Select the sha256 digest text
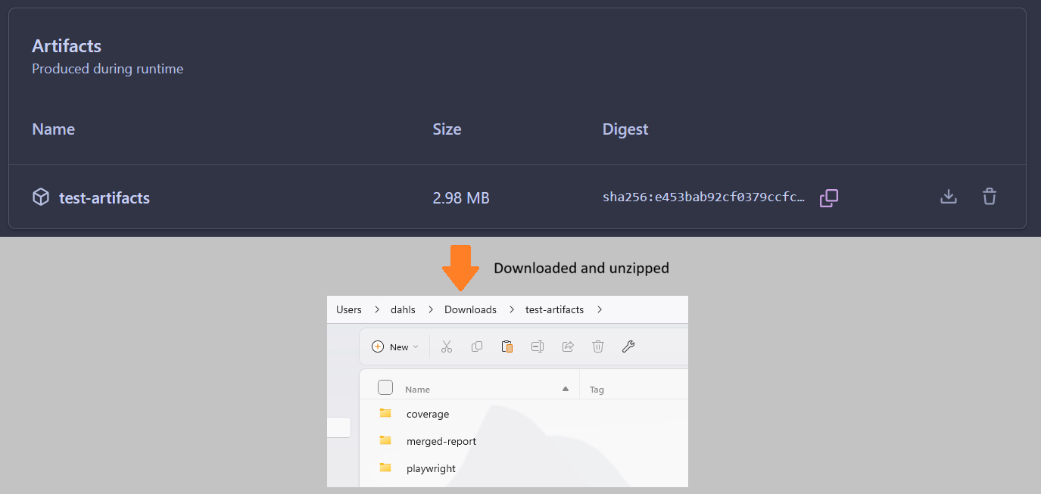The height and width of the screenshot is (494, 1041). click(x=704, y=198)
